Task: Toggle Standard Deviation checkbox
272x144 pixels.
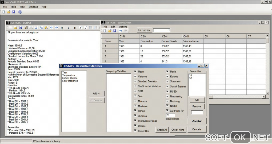Action: [x=135, y=81]
